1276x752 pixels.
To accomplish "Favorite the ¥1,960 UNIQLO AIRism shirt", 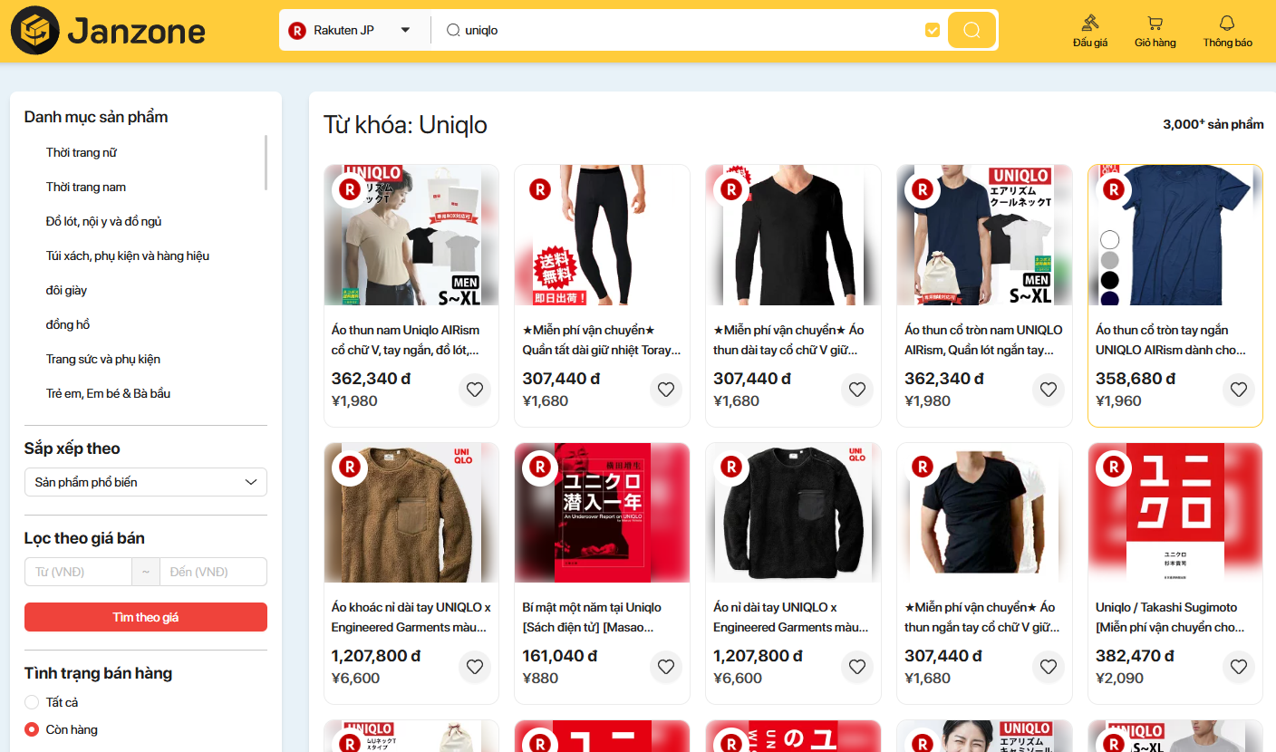I will click(x=1239, y=390).
